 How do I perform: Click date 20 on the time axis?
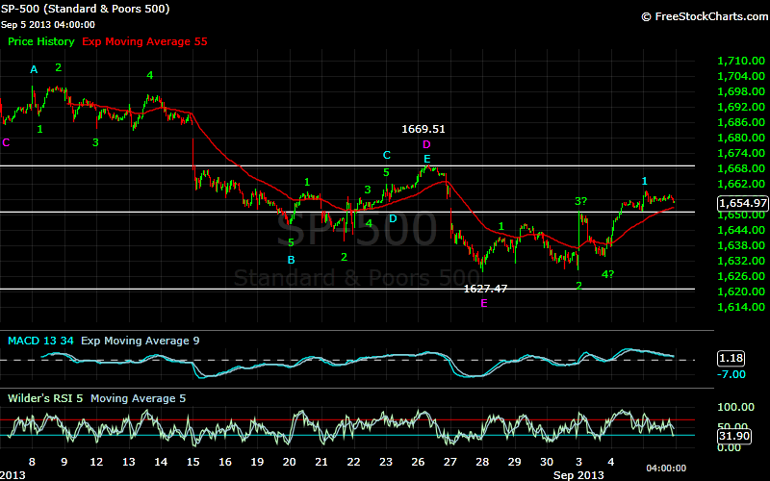point(290,462)
